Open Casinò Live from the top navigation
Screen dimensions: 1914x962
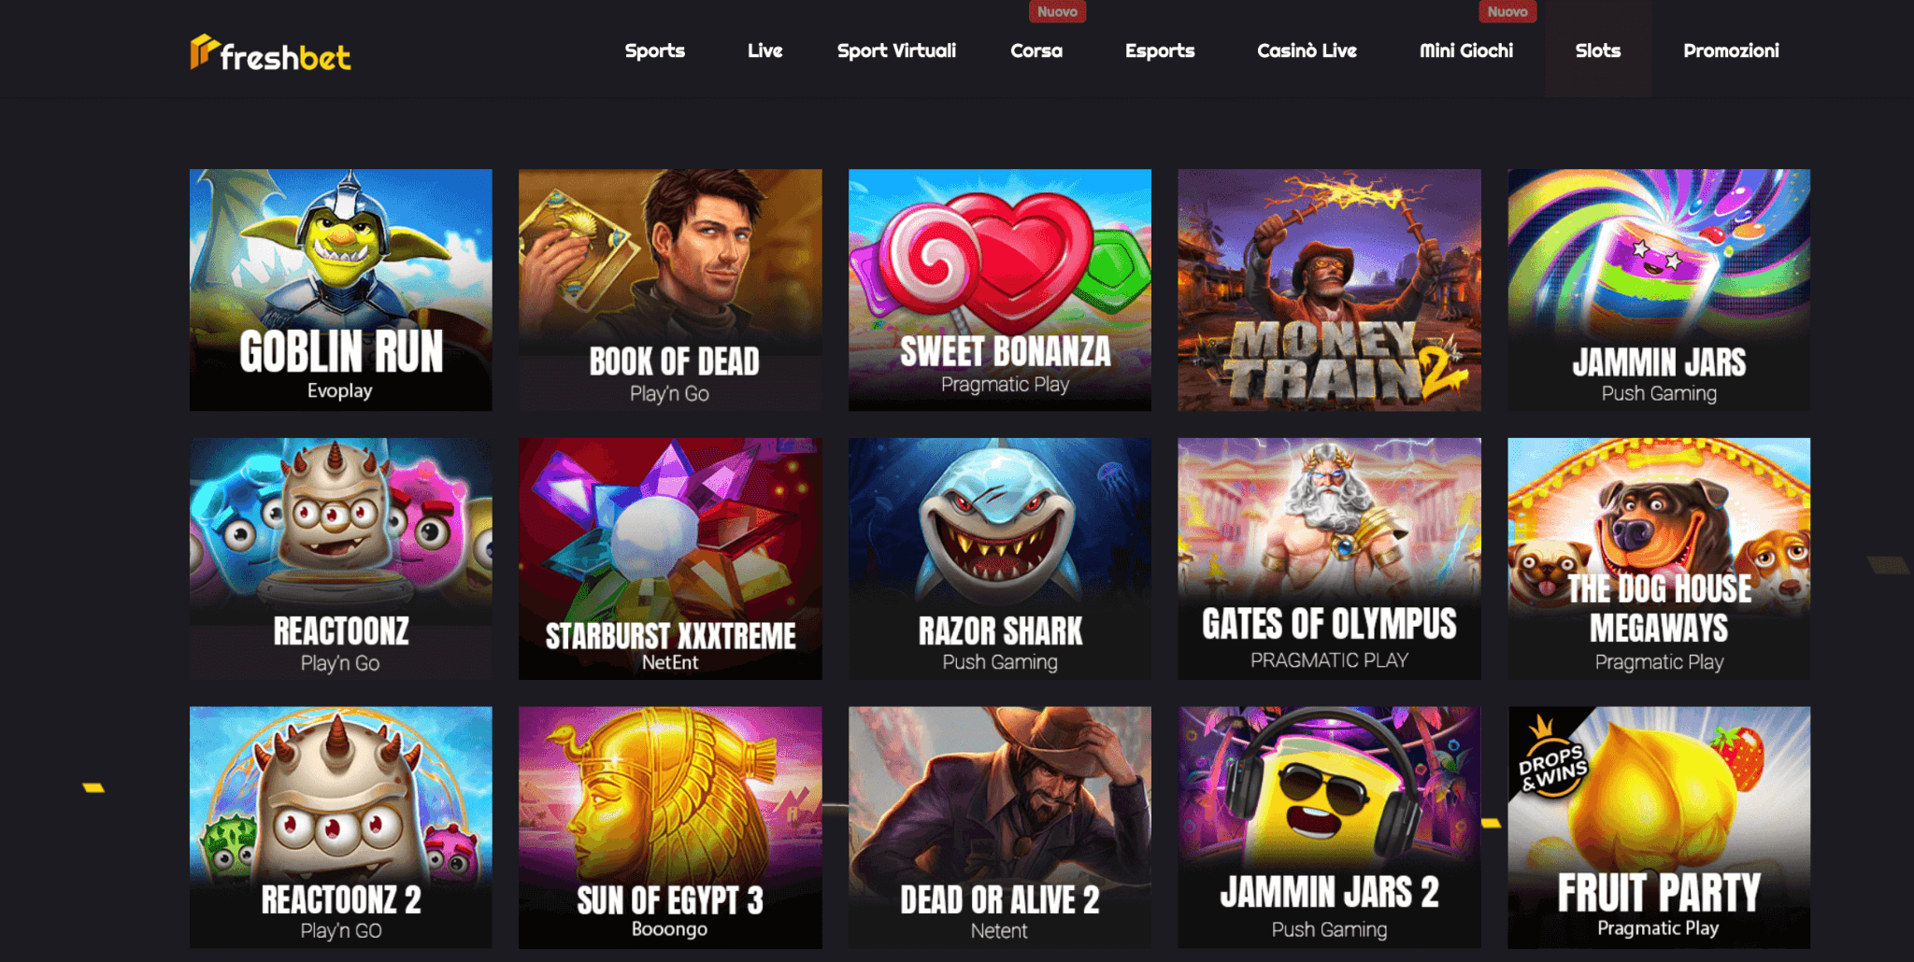click(x=1307, y=50)
